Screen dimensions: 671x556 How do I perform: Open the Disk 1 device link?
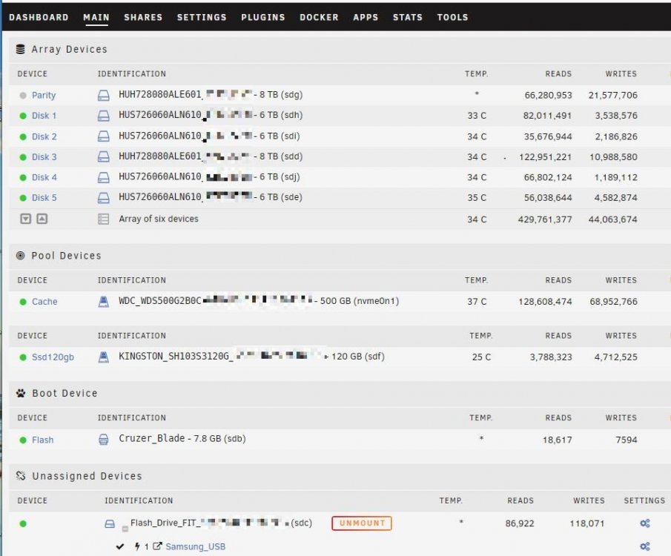tap(44, 116)
